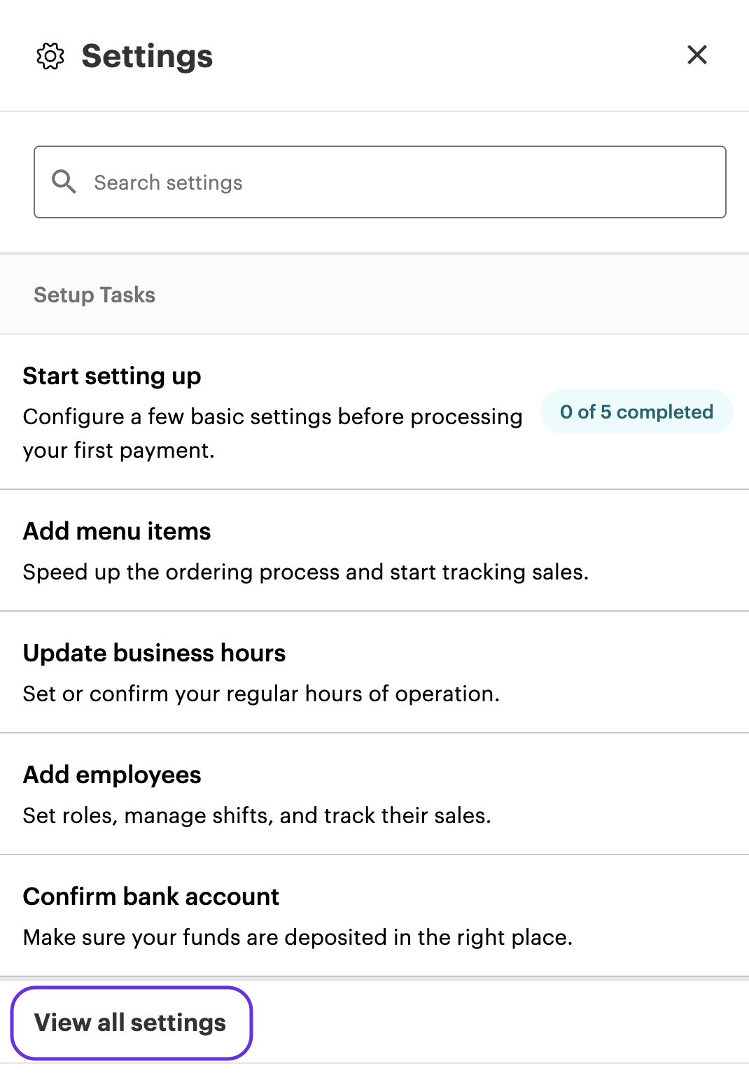Screen dimensions: 749x1082
Task: Close the Settings panel with X
Action: click(696, 55)
